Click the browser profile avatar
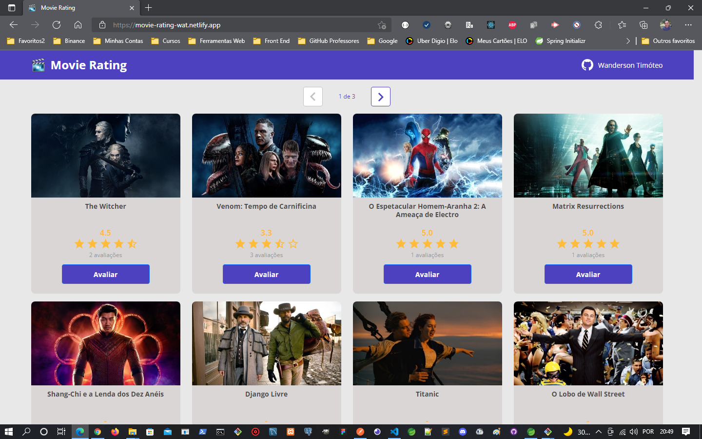This screenshot has height=439, width=702. click(666, 25)
